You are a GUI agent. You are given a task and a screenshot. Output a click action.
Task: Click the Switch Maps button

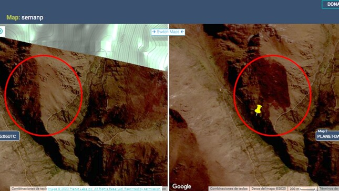[x=168, y=32]
